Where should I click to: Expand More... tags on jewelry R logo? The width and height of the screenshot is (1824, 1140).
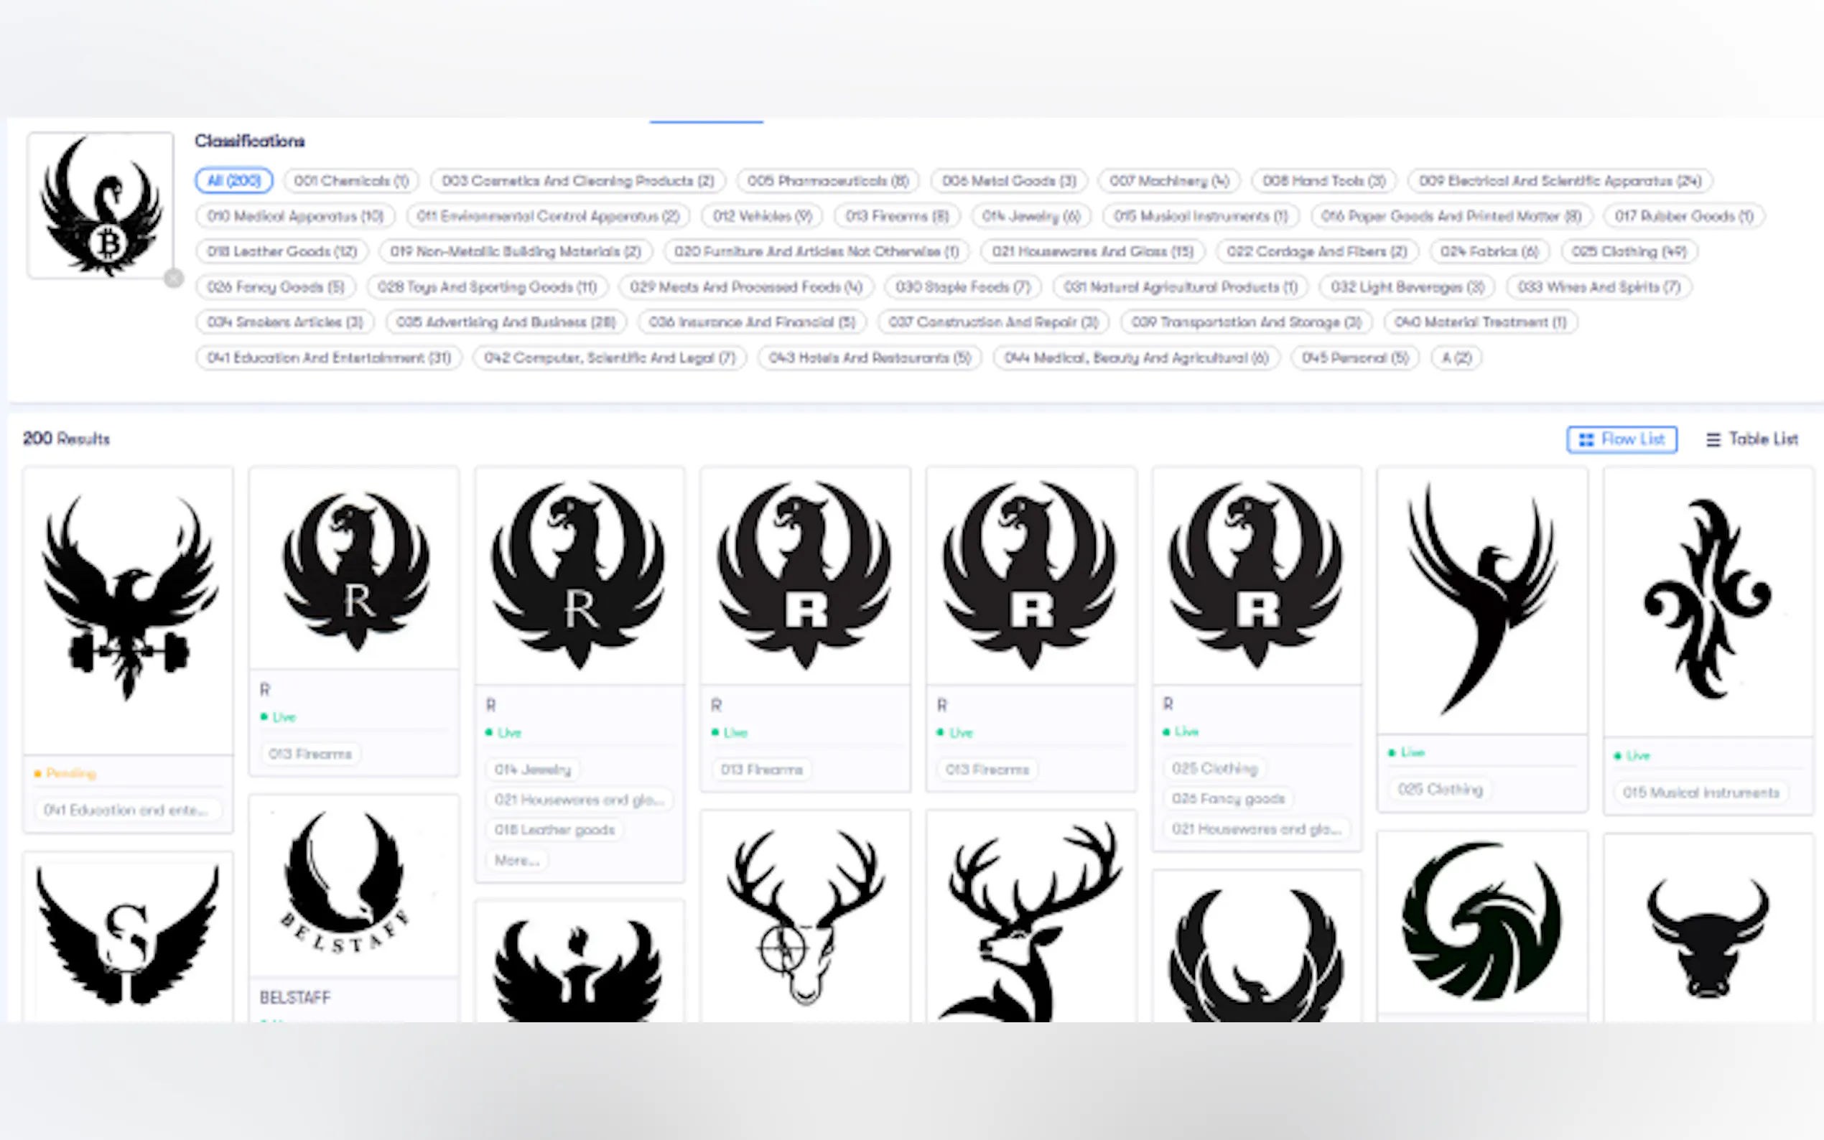point(516,860)
